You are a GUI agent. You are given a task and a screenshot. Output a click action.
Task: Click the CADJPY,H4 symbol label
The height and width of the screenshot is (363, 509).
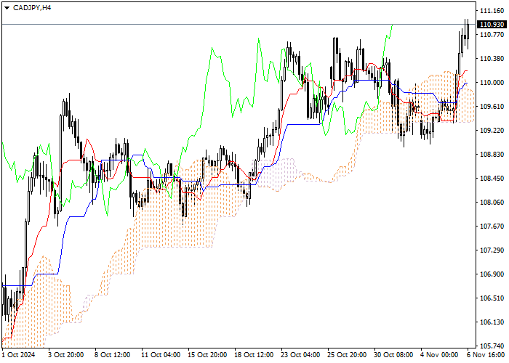32,8
